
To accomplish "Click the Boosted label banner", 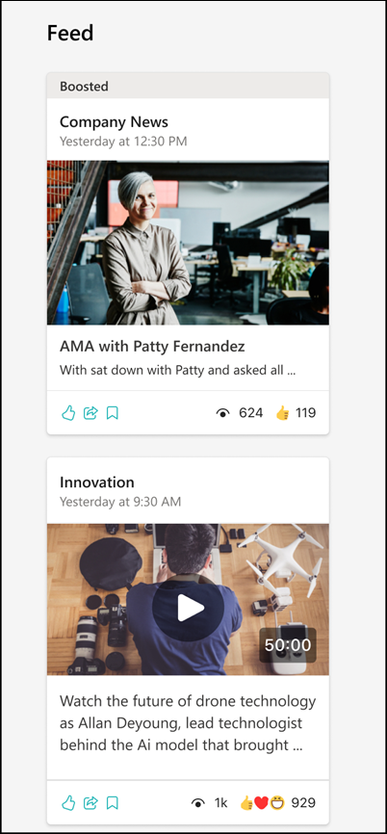I will [x=188, y=86].
